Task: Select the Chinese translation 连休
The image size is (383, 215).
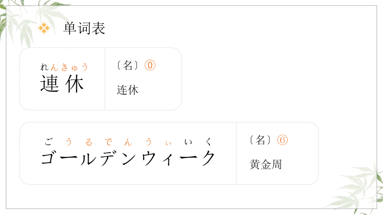Action: click(x=127, y=90)
